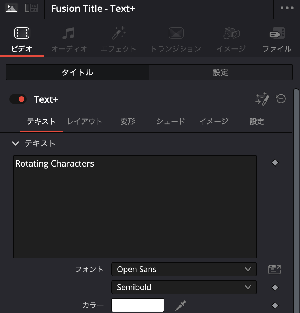
Task: Select the シェード sub-tab
Action: (x=171, y=121)
